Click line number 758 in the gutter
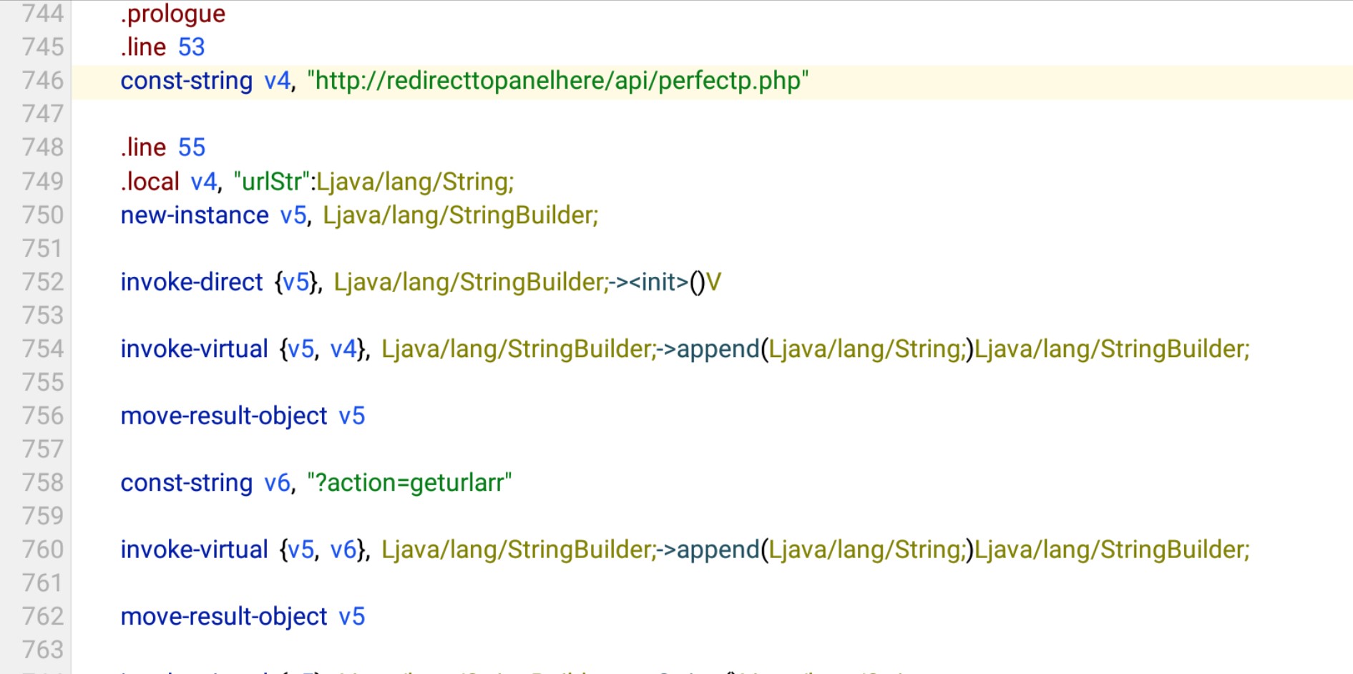1353x674 pixels. (43, 482)
